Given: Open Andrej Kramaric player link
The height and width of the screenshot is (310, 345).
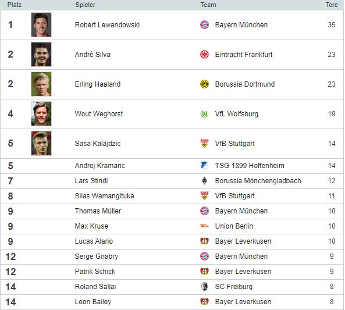Looking at the screenshot, I should pos(99,165).
